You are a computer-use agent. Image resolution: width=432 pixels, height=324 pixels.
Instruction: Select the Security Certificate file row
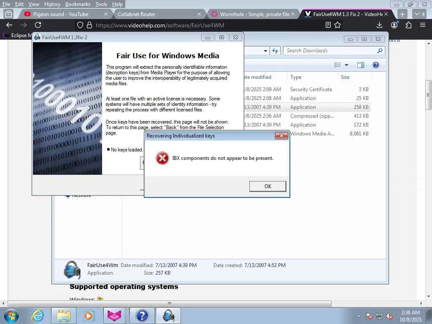click(x=307, y=89)
